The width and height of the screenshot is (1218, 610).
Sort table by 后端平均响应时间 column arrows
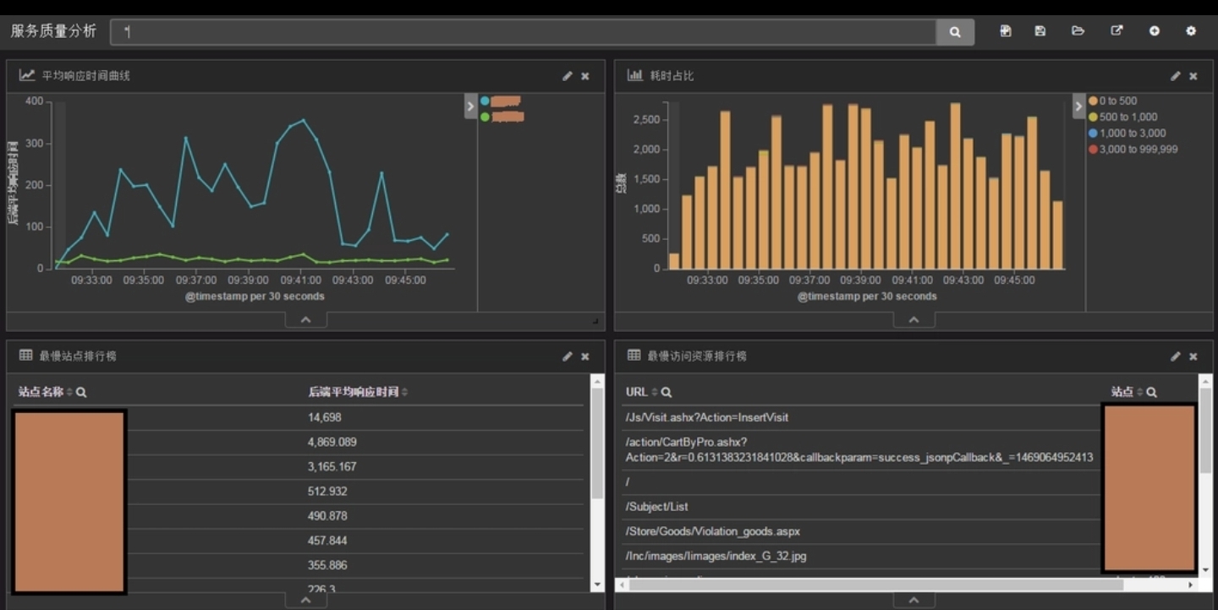[x=404, y=392]
